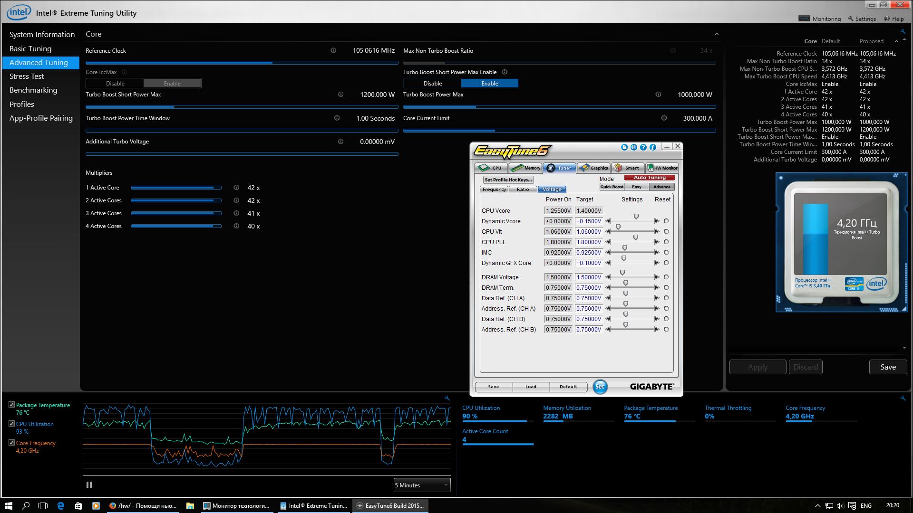This screenshot has width=913, height=513.
Task: Open the 5 Minutes time range dropdown
Action: [x=422, y=485]
